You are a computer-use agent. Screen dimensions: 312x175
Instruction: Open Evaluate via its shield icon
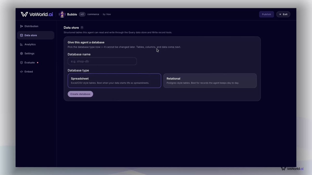22,62
